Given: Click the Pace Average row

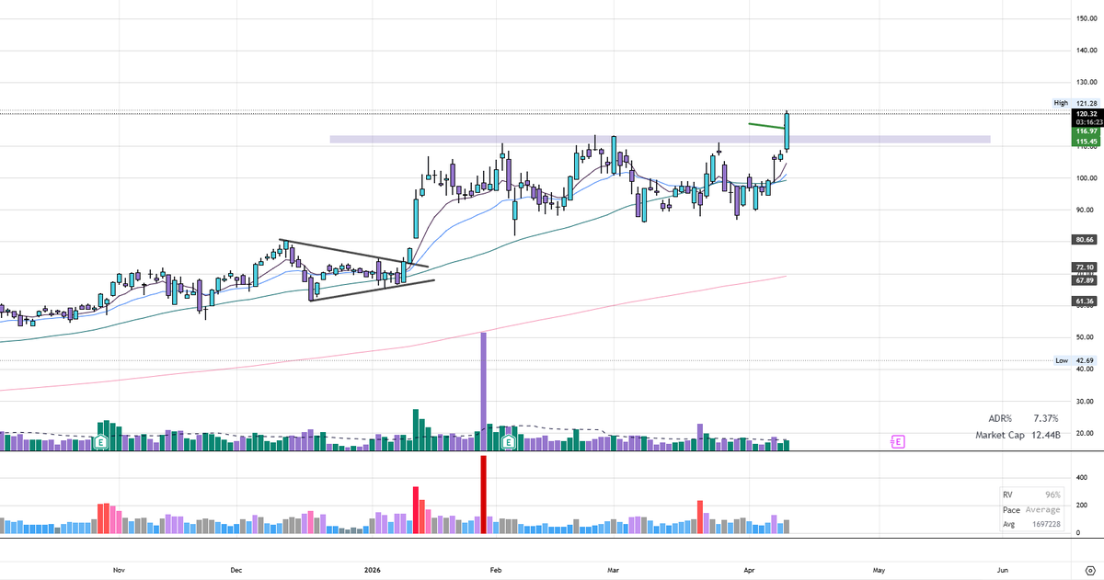Looking at the screenshot, I should click(x=1029, y=507).
